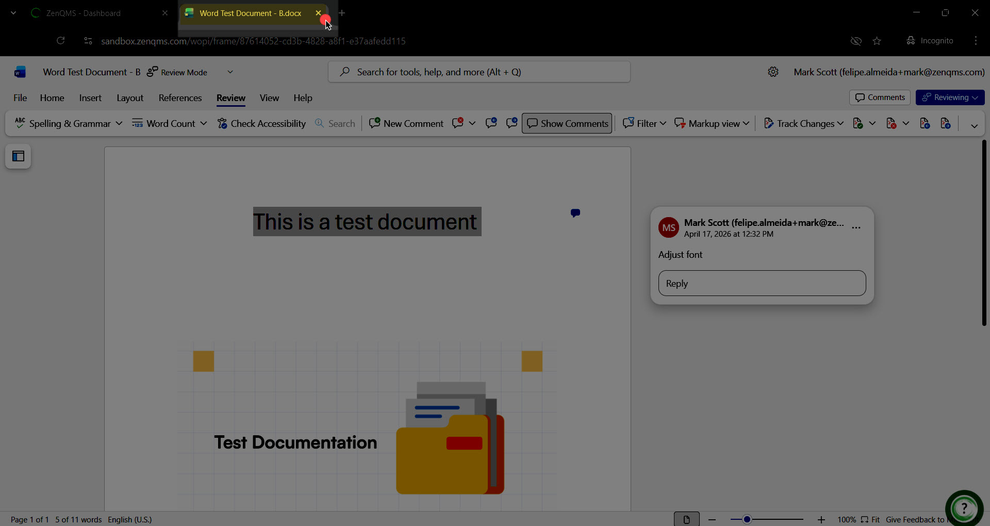Click the page view icon in status bar

point(686,519)
